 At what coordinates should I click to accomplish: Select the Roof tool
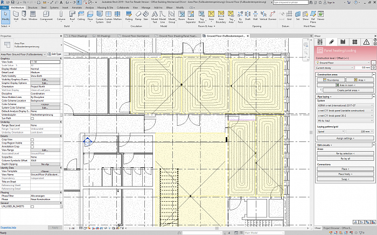(x=72, y=16)
